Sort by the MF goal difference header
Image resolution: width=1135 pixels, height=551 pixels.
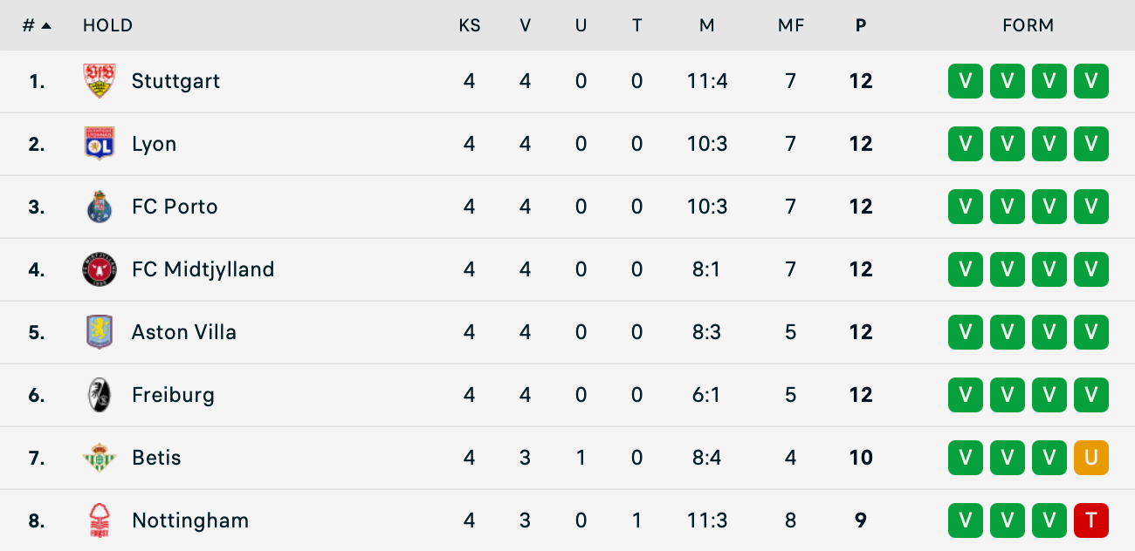point(790,25)
